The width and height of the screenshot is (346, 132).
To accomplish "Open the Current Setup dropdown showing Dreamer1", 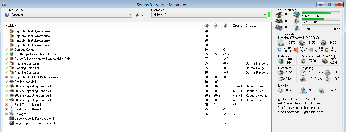I will tap(71, 15).
